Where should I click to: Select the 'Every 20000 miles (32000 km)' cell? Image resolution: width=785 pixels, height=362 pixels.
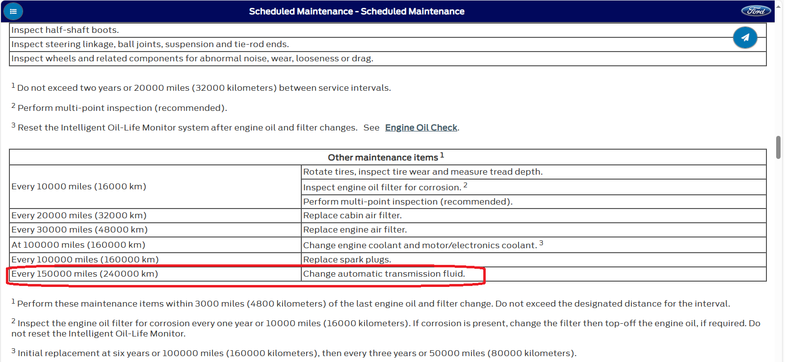79,215
